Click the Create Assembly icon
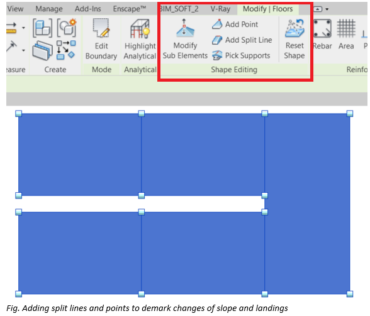This screenshot has height=316, width=370. [x=43, y=28]
